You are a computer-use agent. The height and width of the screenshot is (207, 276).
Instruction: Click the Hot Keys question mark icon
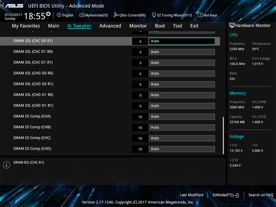(x=200, y=15)
